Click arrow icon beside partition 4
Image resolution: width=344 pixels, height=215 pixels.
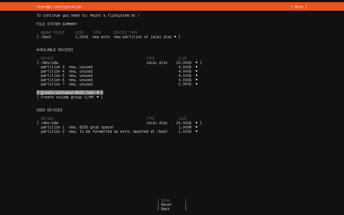(x=197, y=71)
